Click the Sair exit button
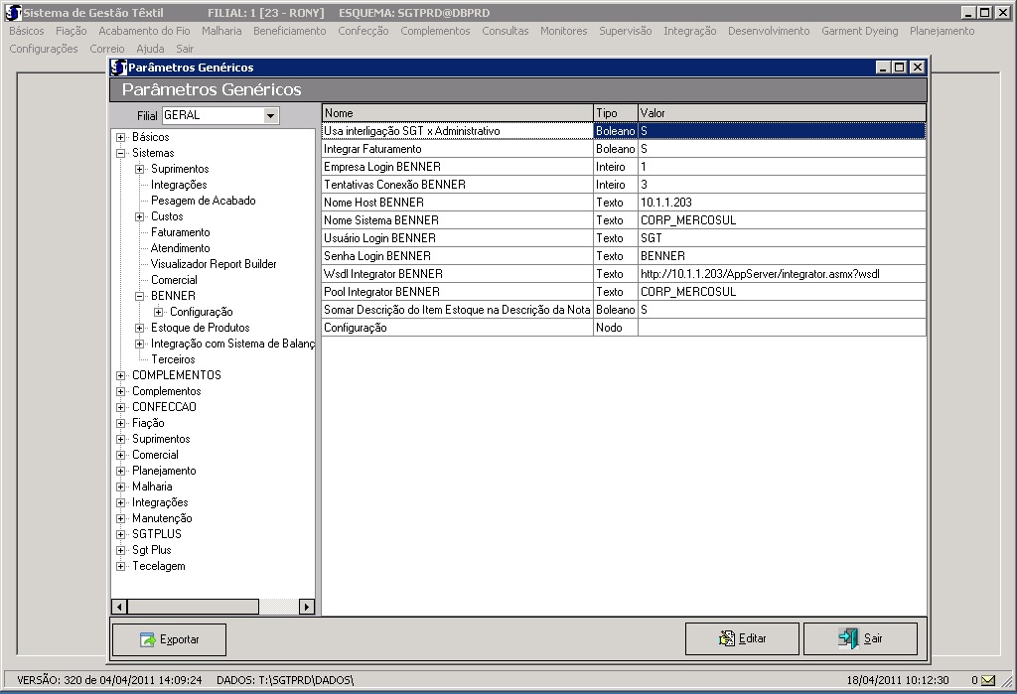Viewport: 1017px width, 694px height. pos(859,638)
